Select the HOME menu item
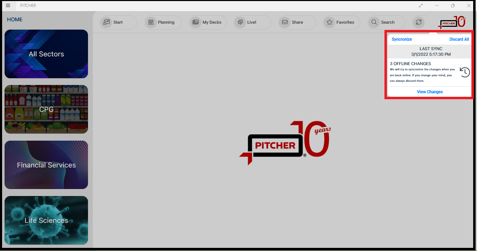 coord(15,19)
